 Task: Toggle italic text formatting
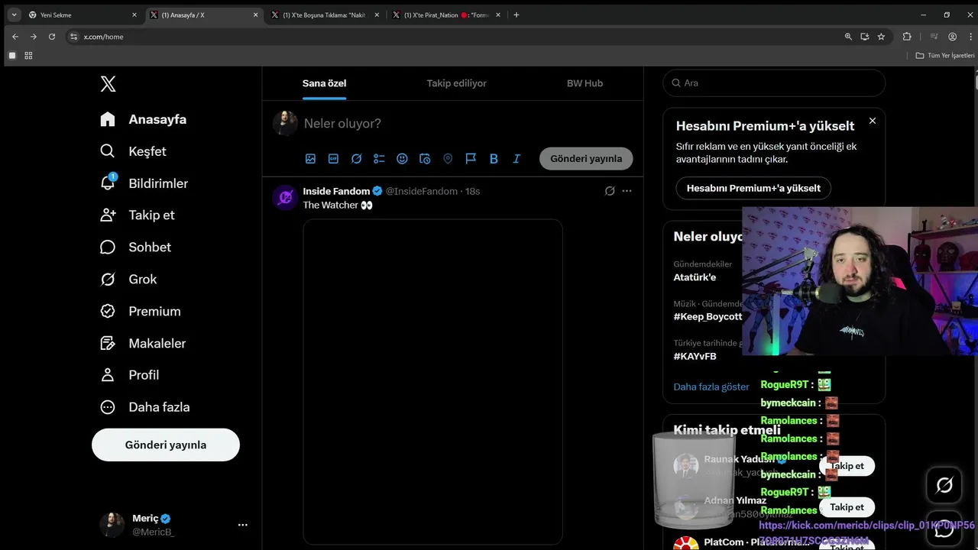517,159
